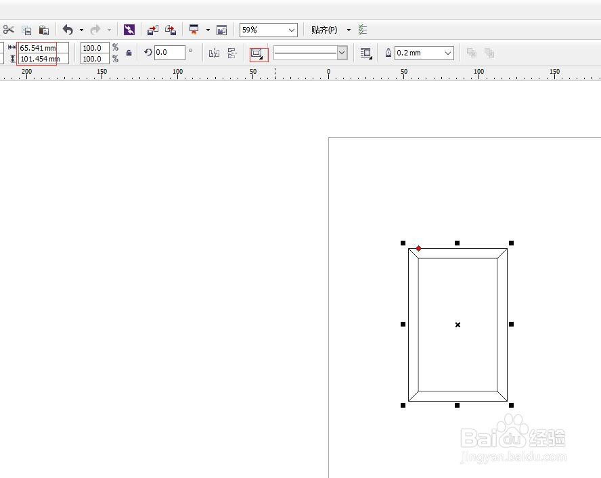601x478 pixels.
Task: Click the rotation angle field 0.0
Action: coord(169,53)
